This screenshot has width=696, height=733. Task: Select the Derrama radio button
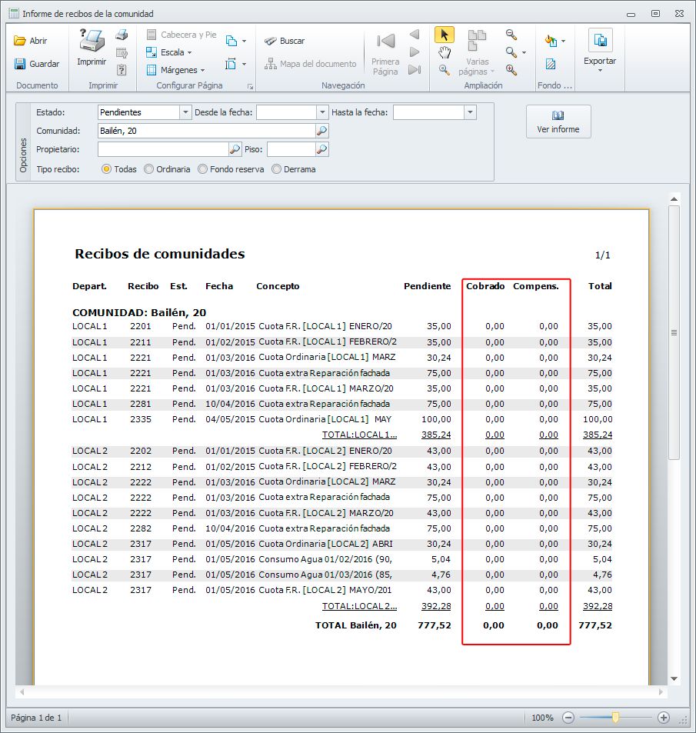(x=277, y=169)
